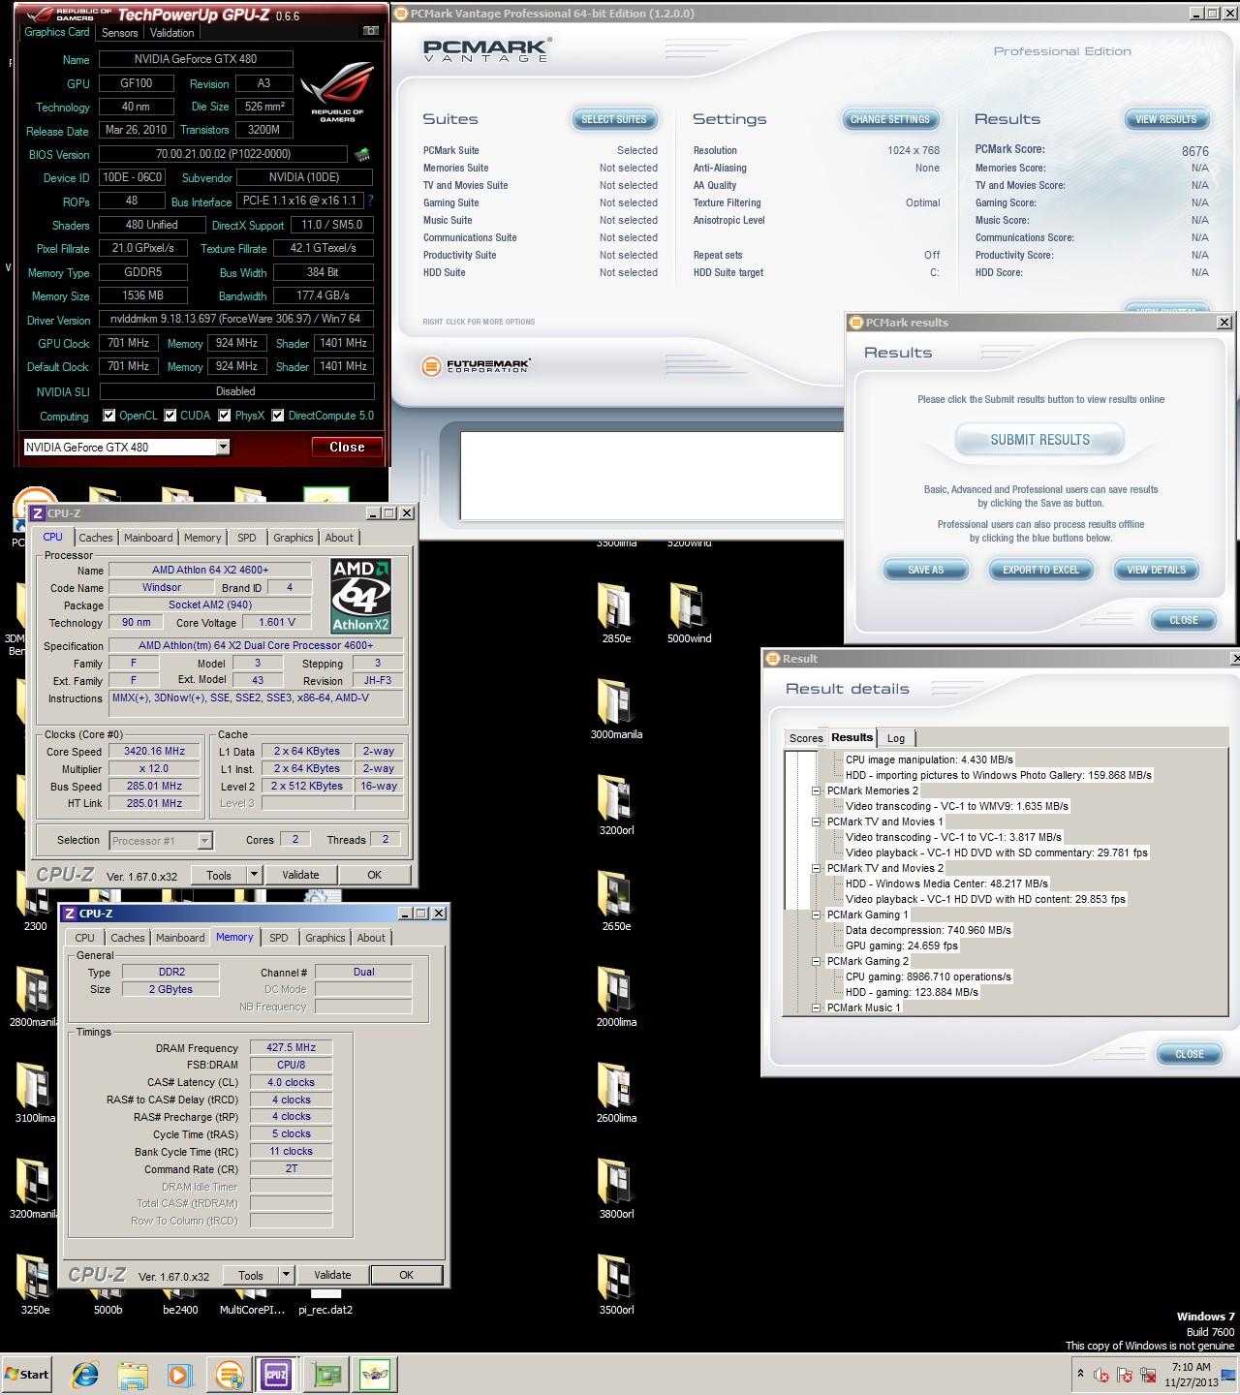
Task: Click the GPU-Z screenshot camera icon
Action: click(x=370, y=31)
